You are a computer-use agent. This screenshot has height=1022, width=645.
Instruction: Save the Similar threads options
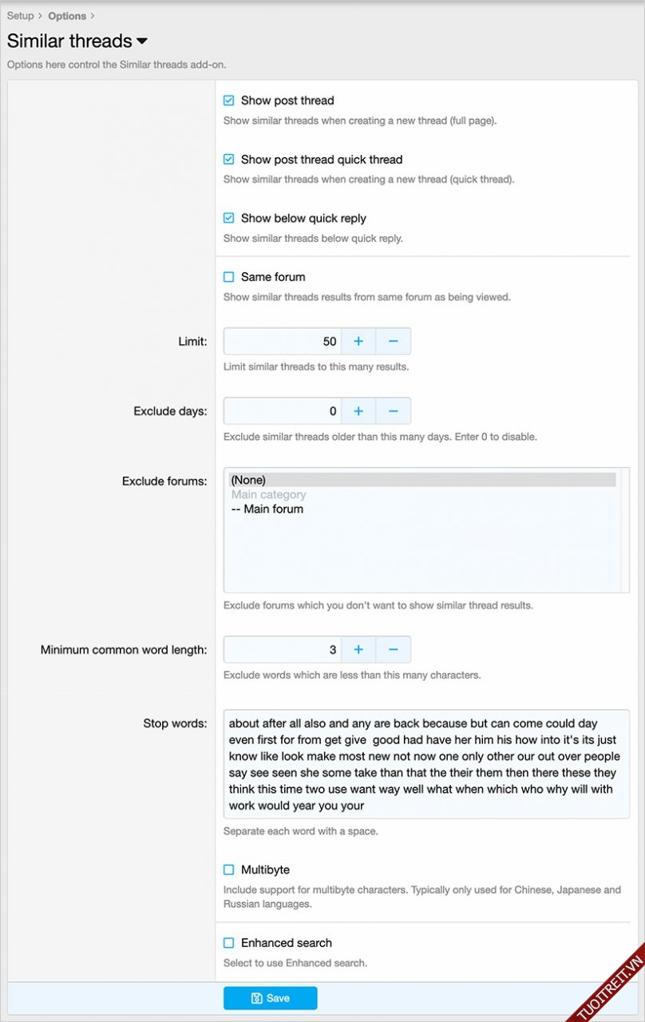(270, 998)
